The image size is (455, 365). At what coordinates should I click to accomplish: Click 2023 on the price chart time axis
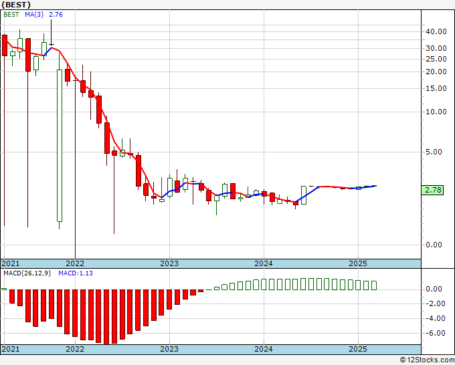tap(169, 263)
